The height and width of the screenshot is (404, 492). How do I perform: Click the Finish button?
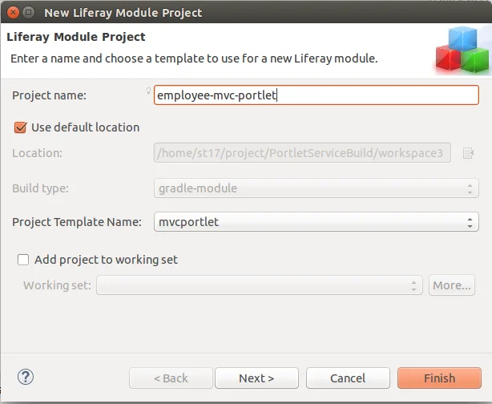[x=439, y=378]
